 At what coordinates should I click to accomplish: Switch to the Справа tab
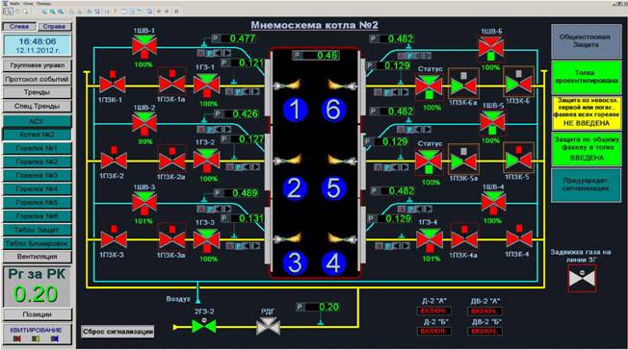click(55, 26)
